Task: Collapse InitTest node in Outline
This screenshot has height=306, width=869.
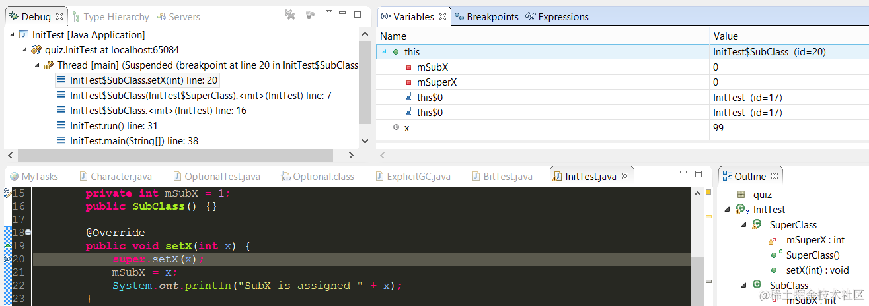Action: (x=728, y=210)
